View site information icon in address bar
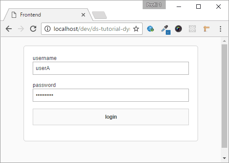 pos(48,29)
